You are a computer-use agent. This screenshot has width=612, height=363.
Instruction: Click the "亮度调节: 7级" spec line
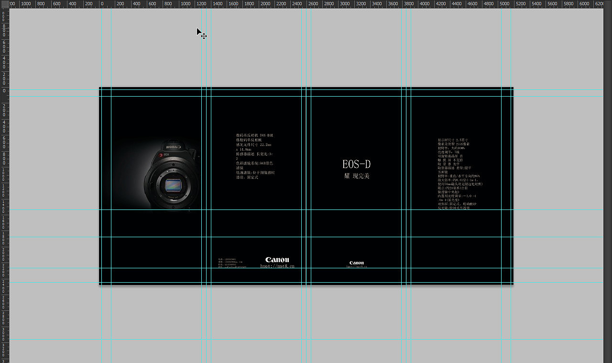448,152
